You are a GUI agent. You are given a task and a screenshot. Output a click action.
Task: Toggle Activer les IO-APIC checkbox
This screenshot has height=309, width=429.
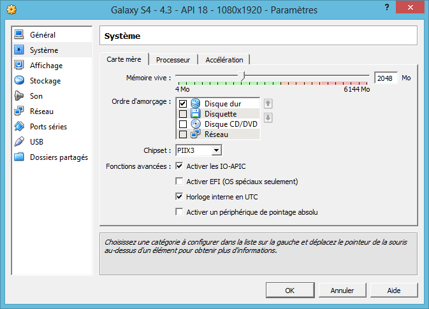tap(179, 166)
